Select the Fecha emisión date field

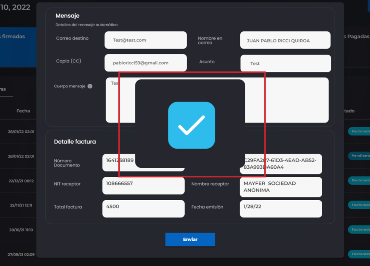pos(280,209)
